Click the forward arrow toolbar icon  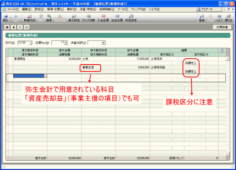16,18
